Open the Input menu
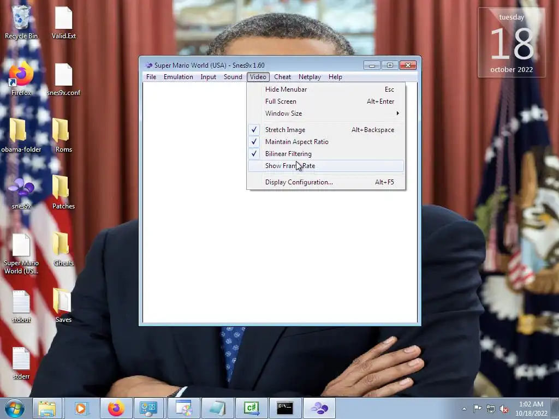The width and height of the screenshot is (559, 419). click(208, 77)
